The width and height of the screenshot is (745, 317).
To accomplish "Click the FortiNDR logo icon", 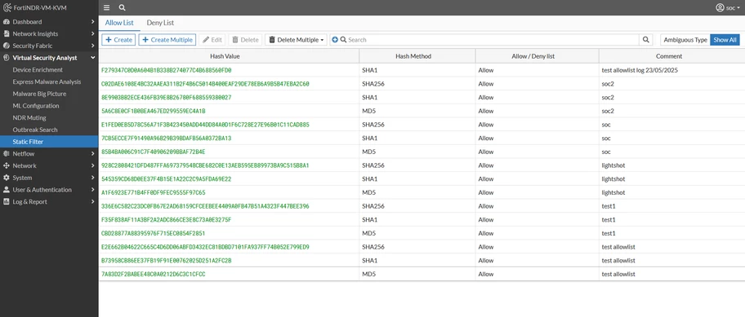I will coord(7,7).
